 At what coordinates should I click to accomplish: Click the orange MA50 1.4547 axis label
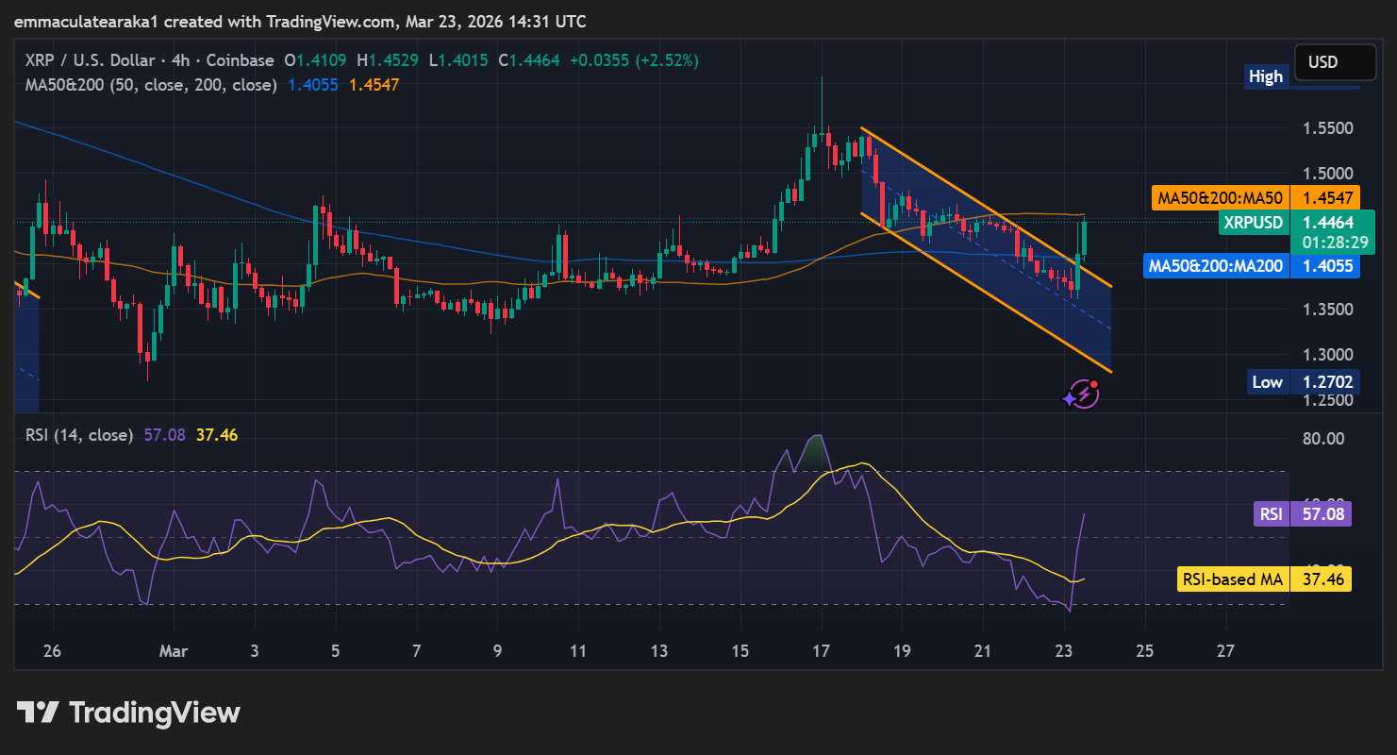[1256, 198]
